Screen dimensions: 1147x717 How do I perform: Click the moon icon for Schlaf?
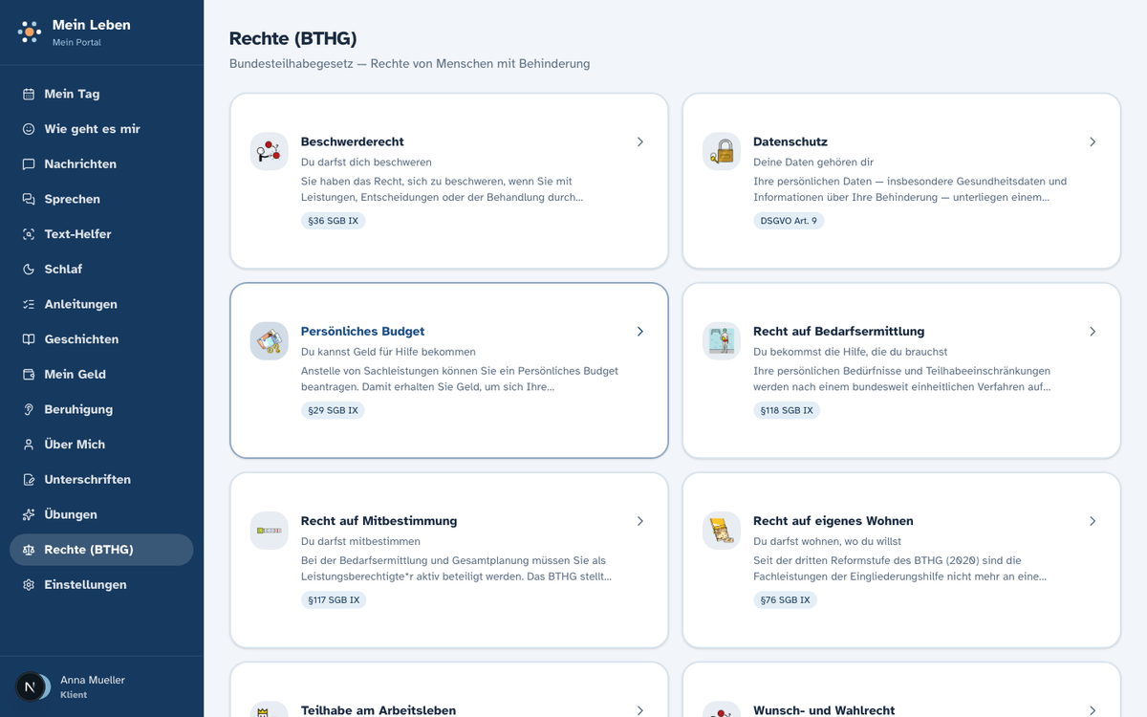[29, 270]
